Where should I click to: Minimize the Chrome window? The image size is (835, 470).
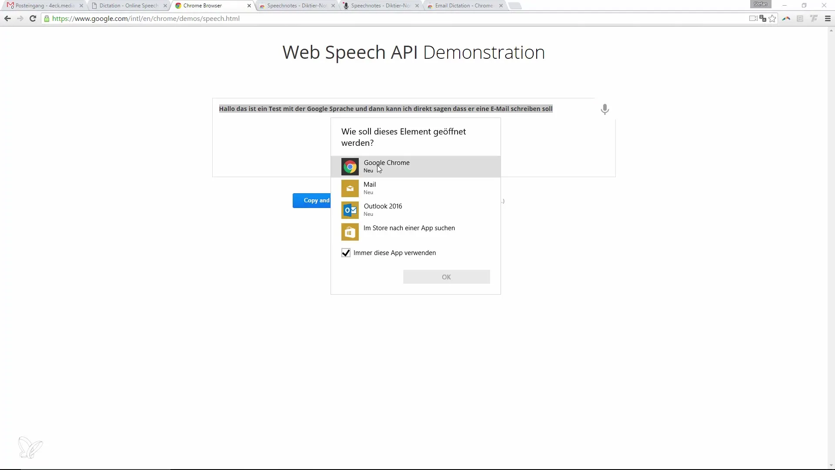point(785,6)
